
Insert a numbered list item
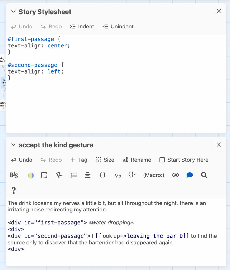pos(74,175)
